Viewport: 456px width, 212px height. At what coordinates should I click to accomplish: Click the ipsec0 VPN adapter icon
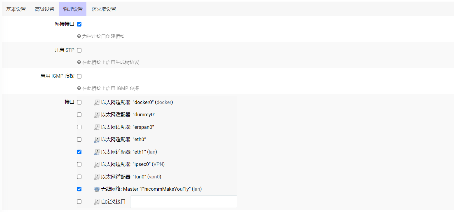(x=97, y=164)
